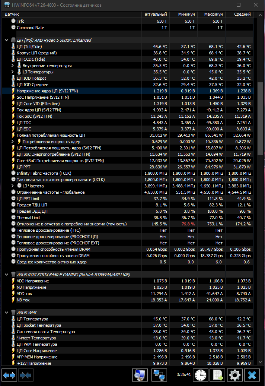This screenshot has height=386, width=265.
Task: Select the Trfc row
Action: (128, 21)
